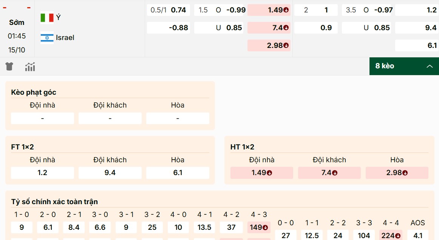Collapse the 8 kèo panel
The width and height of the screenshot is (439, 240).
pyautogui.click(x=430, y=66)
